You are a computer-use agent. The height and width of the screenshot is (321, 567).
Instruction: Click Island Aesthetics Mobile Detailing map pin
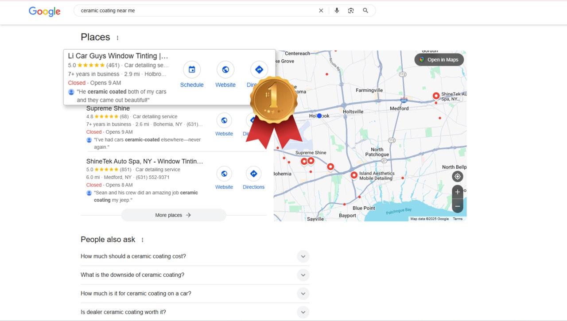(x=354, y=175)
